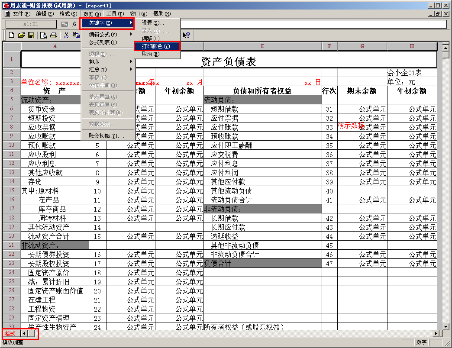This screenshot has width=452, height=348.
Task: Click the vertical scrollbar down arrow
Action: pyautogui.click(x=446, y=327)
